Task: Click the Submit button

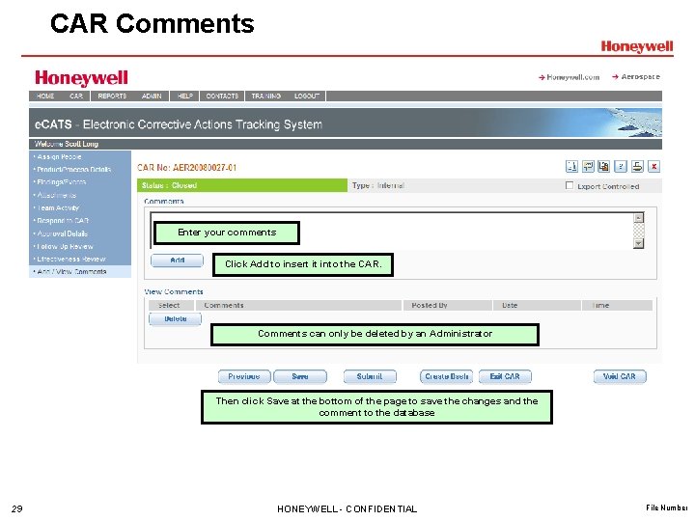Action: pyautogui.click(x=370, y=376)
